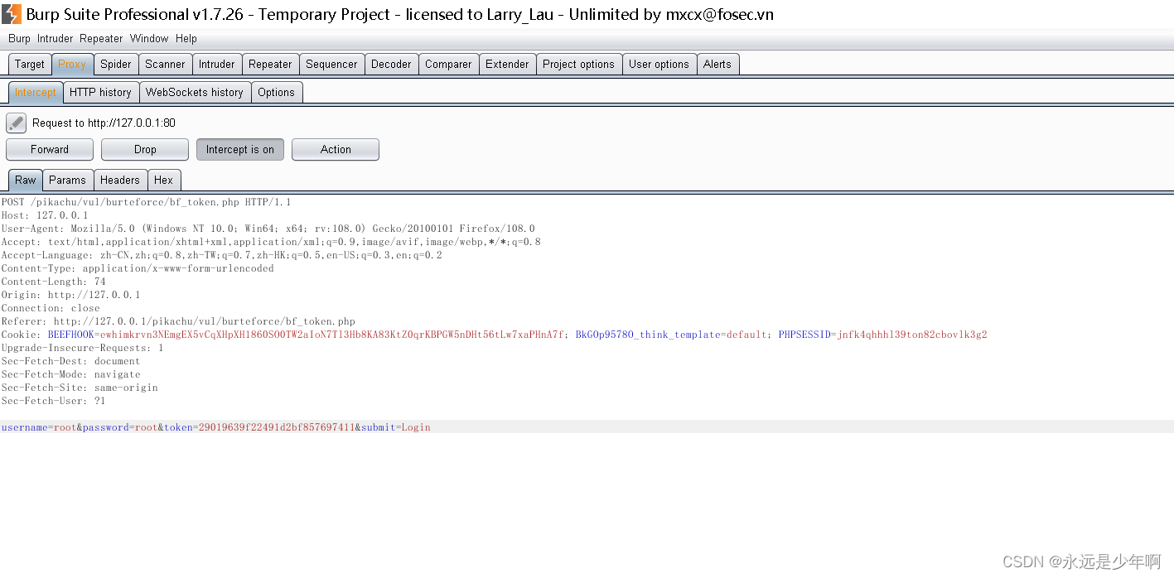The image size is (1174, 578).
Task: Click the PHPSESSID cookie value
Action: click(912, 335)
